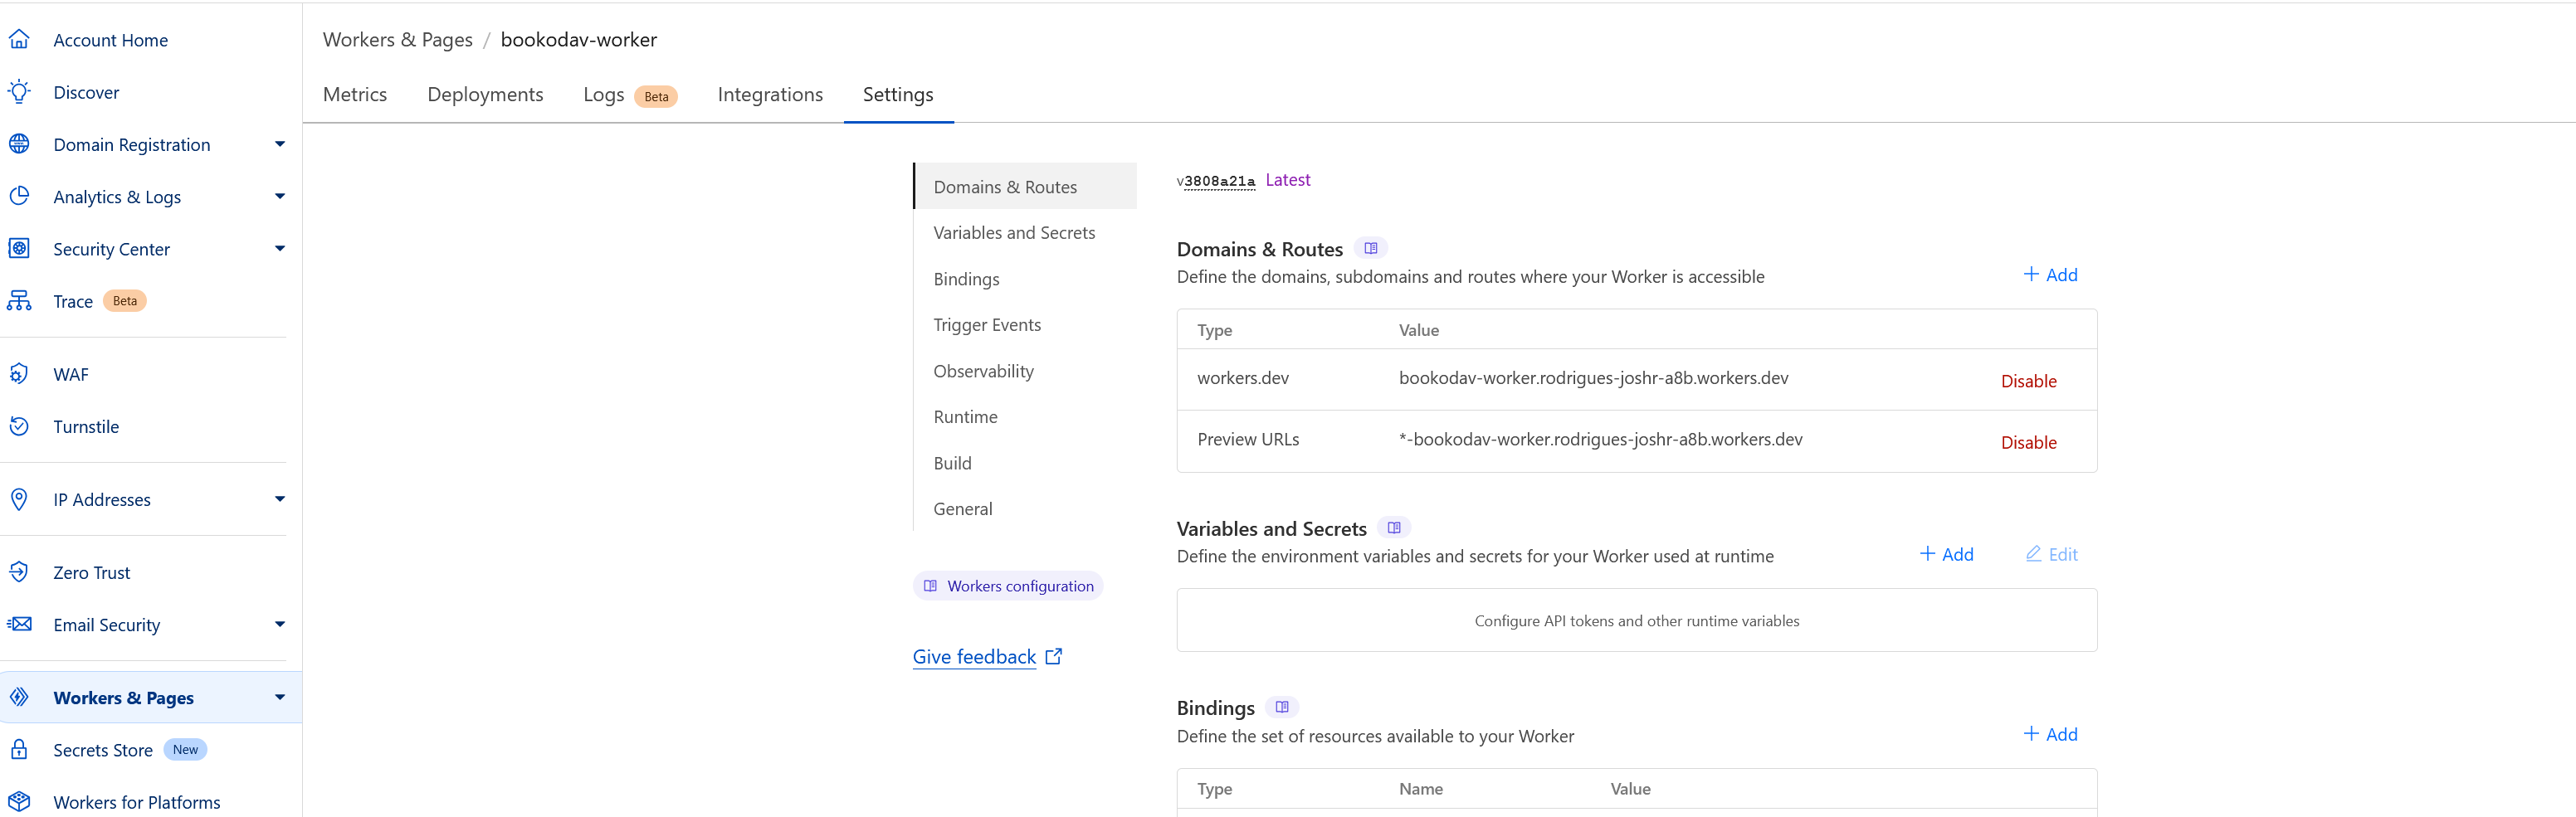Jump to Observability section
Viewport: 2576px width, 817px height.
pyautogui.click(x=983, y=371)
